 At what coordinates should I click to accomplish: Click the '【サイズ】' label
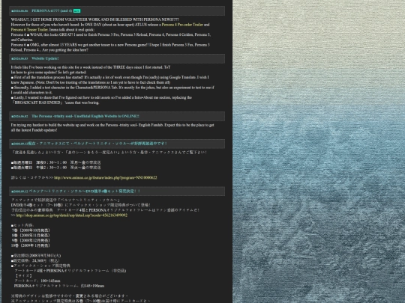(23, 275)
